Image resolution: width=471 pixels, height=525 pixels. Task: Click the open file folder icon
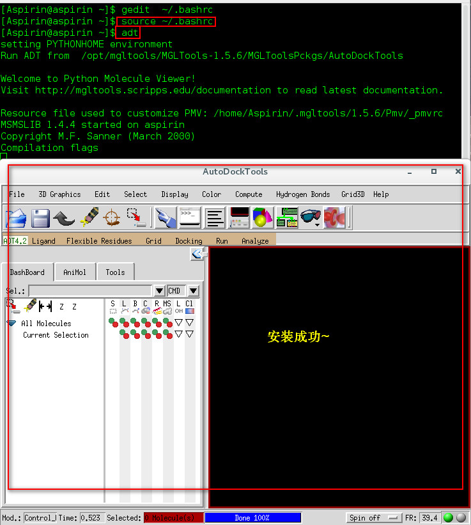16,218
